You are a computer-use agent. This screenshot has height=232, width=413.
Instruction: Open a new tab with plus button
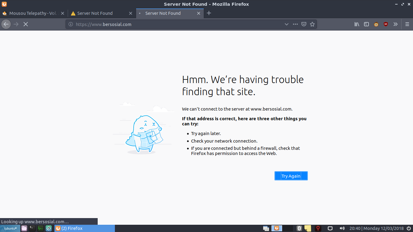point(209,13)
